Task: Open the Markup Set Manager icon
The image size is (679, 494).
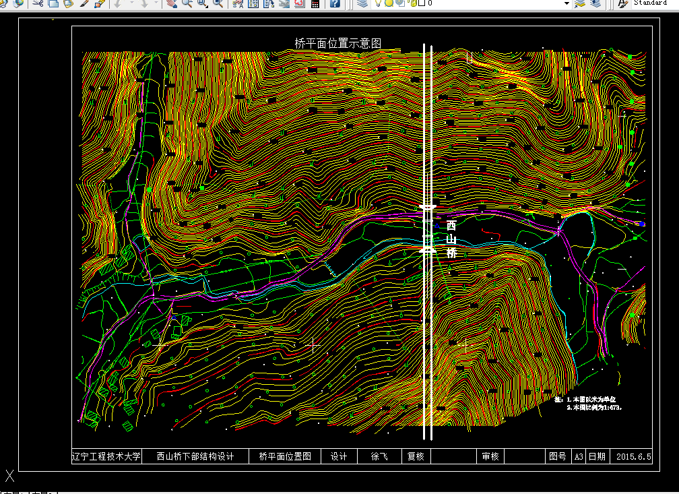Action: (x=299, y=3)
